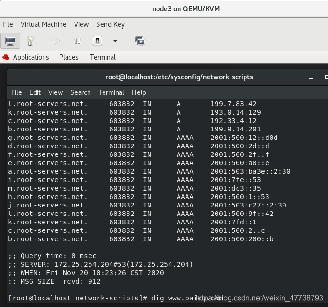Show the graphical console view icon
This screenshot has width=328, height=307.
[x=10, y=41]
